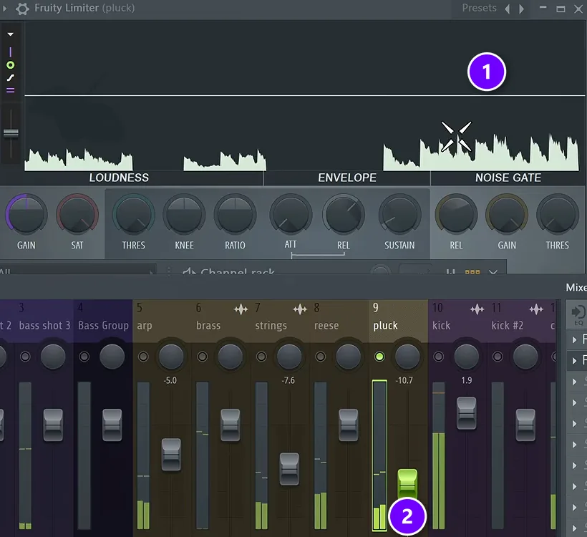The height and width of the screenshot is (537, 587).
Task: Click the KNEE knob
Action: [184, 215]
